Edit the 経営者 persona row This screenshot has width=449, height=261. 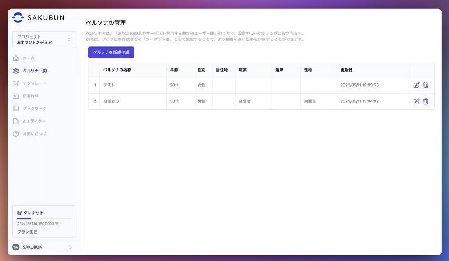click(x=416, y=101)
